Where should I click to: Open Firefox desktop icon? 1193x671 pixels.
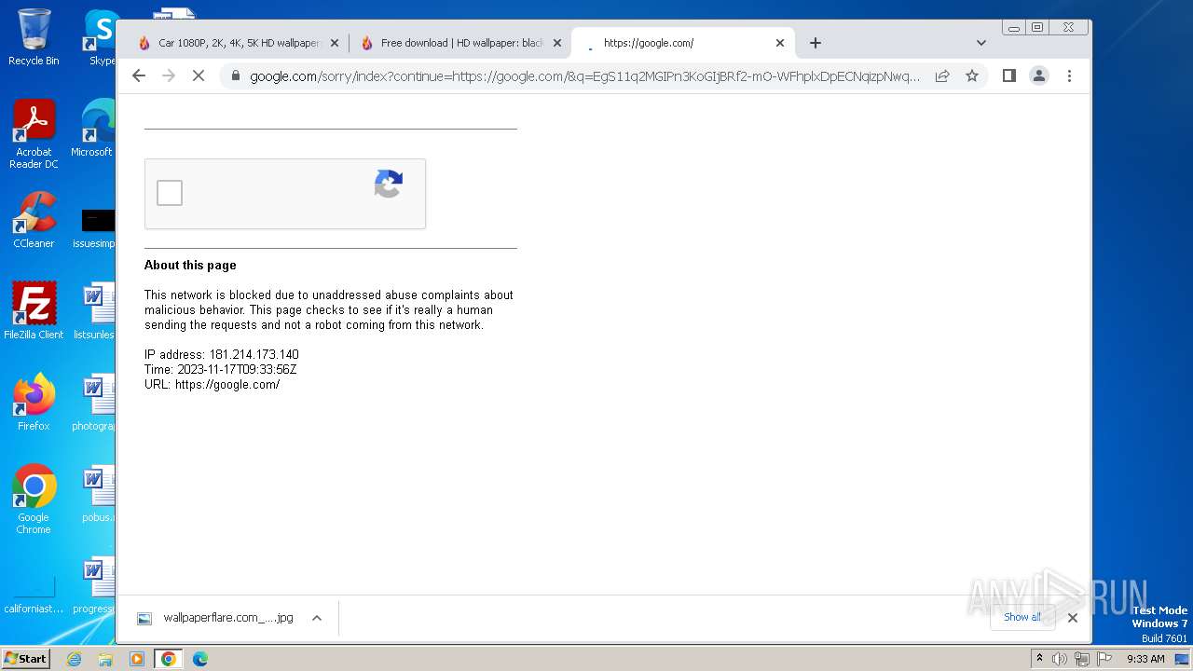pos(34,403)
